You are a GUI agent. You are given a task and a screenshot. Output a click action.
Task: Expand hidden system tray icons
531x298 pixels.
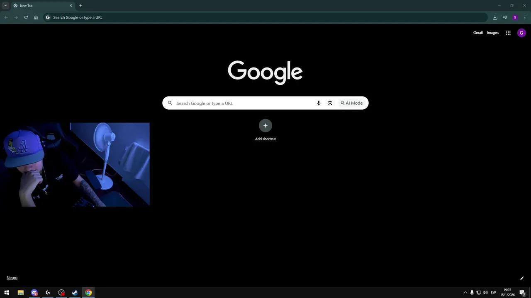(465, 293)
